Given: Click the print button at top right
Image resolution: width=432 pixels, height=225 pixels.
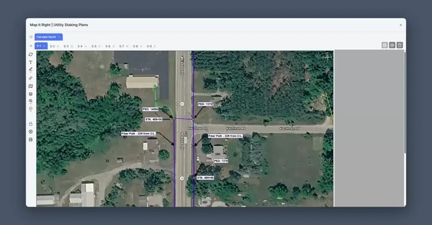Looking at the screenshot, I should point(385,45).
